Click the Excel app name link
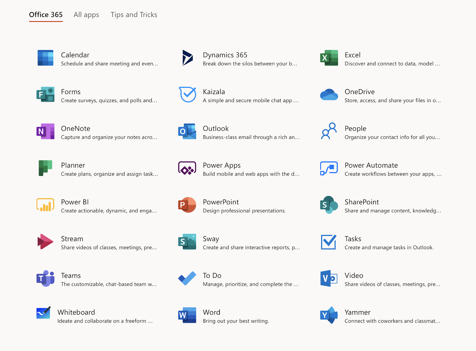 tap(353, 55)
